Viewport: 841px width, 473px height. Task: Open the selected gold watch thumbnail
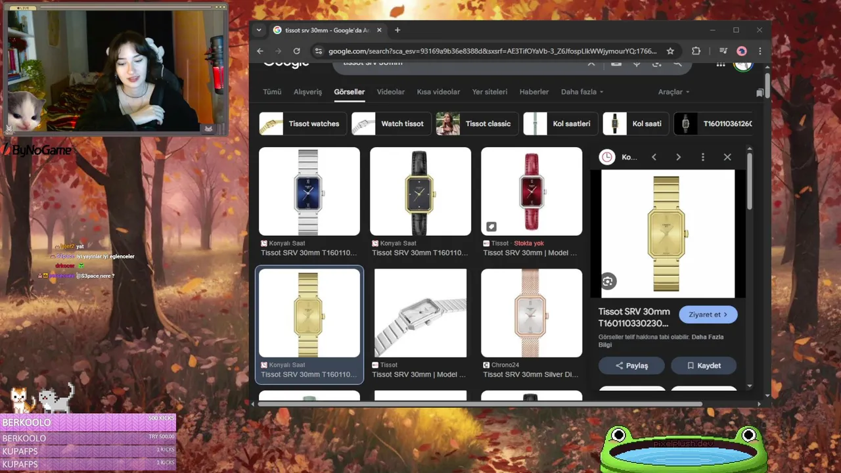(x=309, y=313)
